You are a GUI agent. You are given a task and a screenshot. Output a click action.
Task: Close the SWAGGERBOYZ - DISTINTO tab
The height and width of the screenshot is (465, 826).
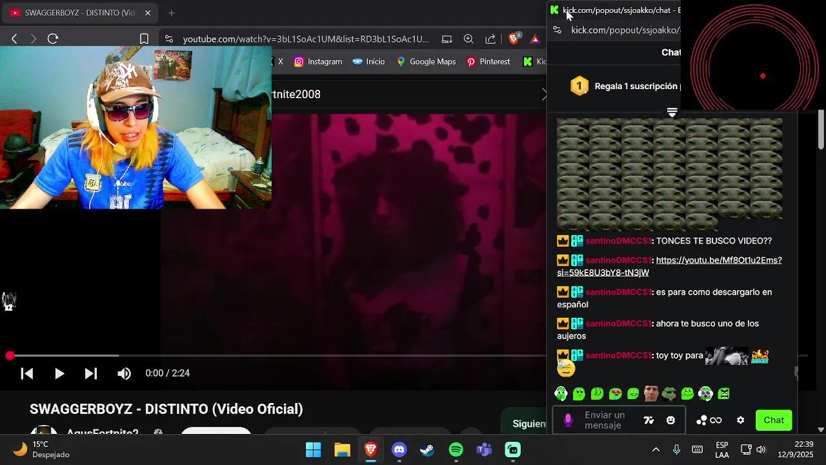click(x=148, y=13)
